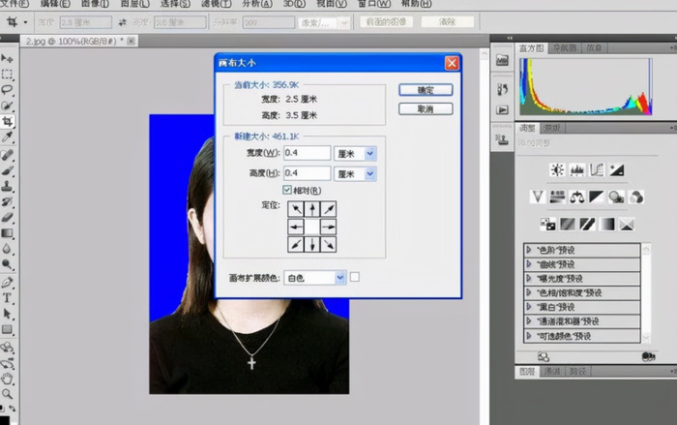Click the 高度(H) input field
The width and height of the screenshot is (677, 425).
[x=307, y=173]
